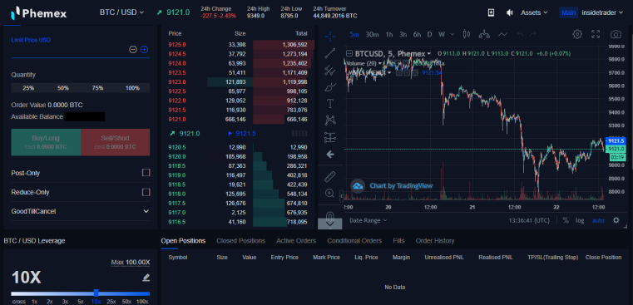Image resolution: width=633 pixels, height=305 pixels.
Task: Open the bottom chart axis settings gear
Action: (x=616, y=220)
